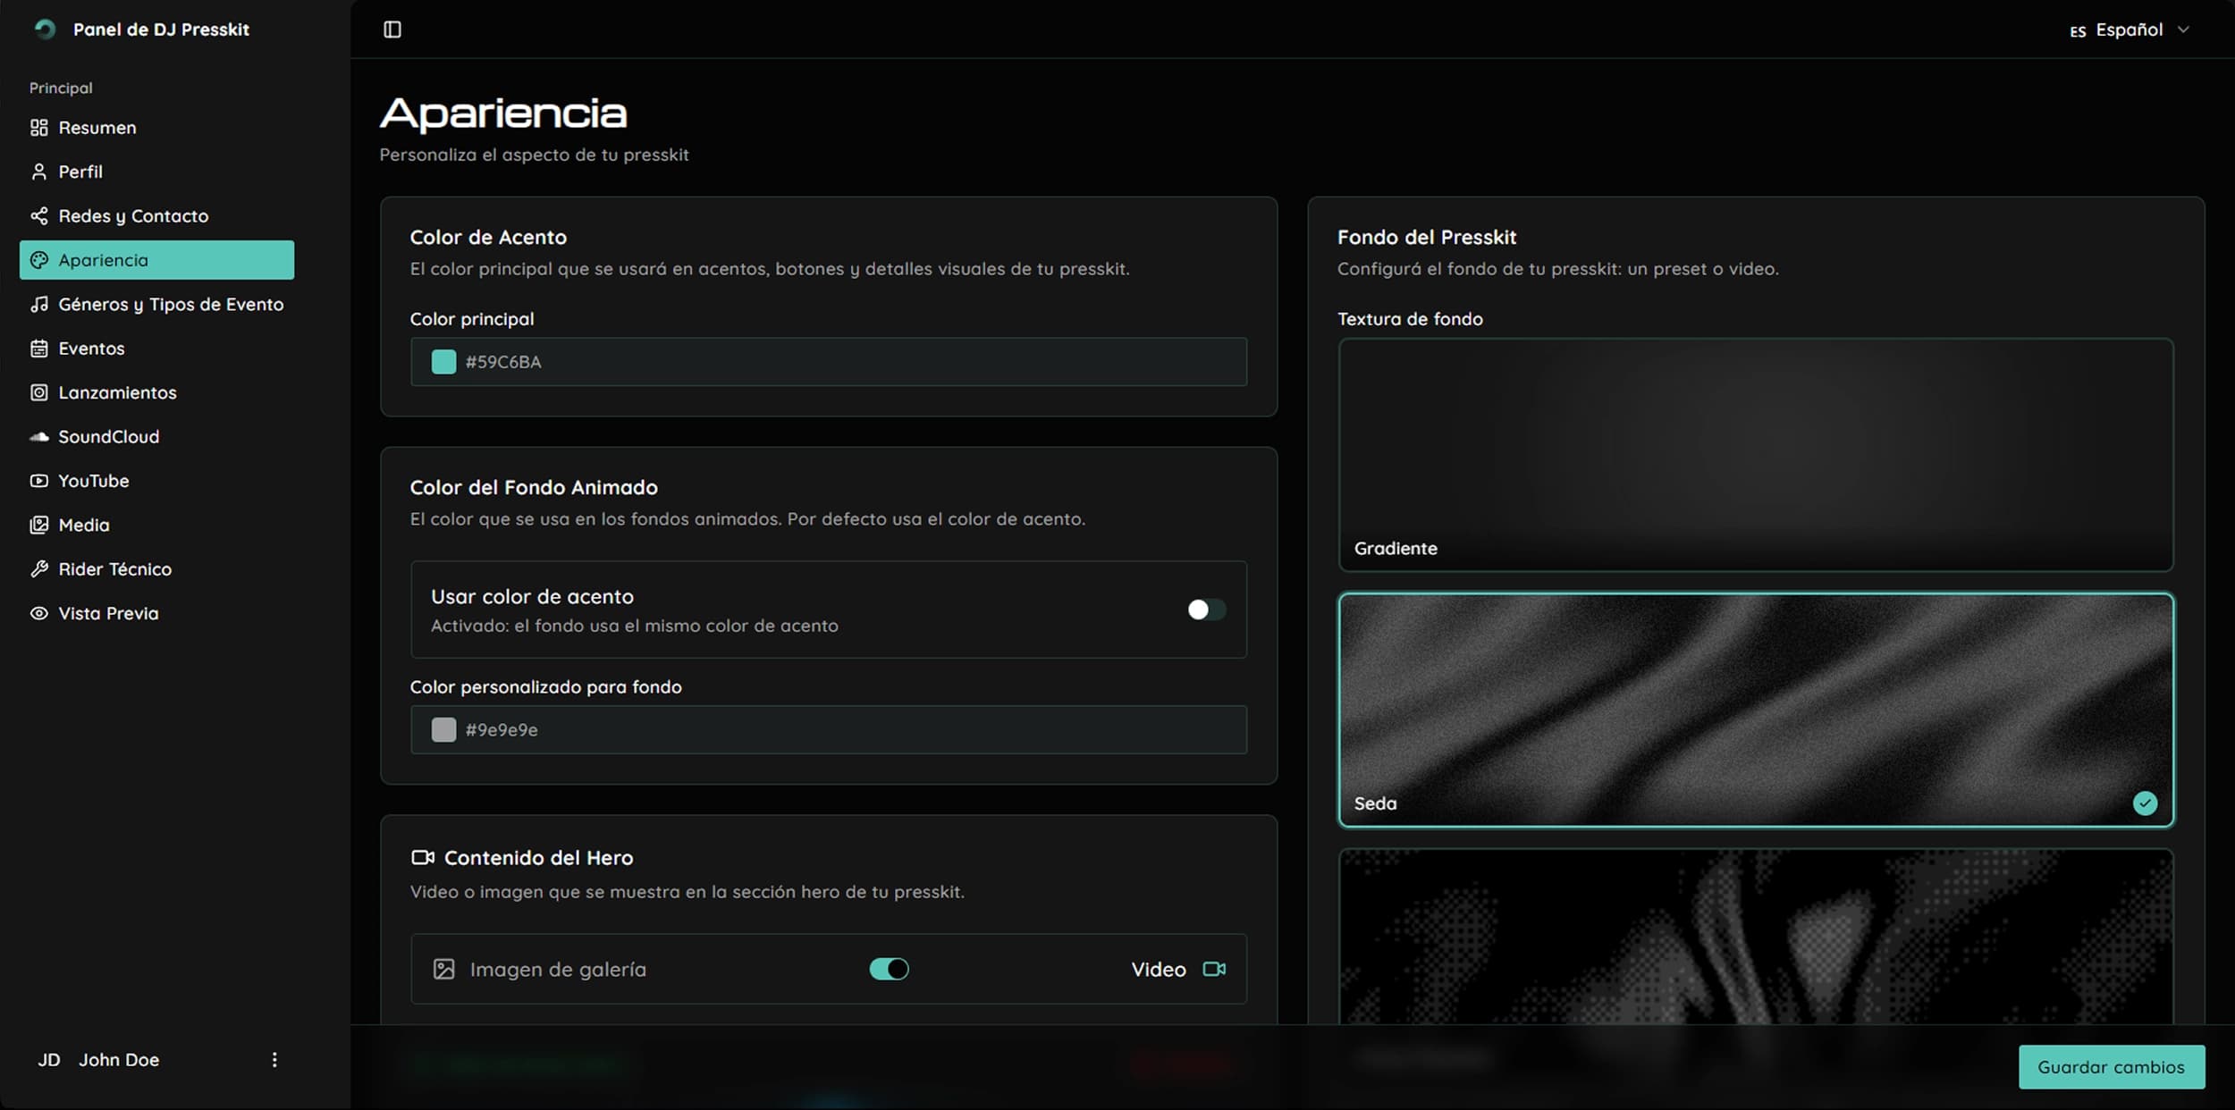Click the #59C6BA accent color swatch
This screenshot has height=1110, width=2235.
coord(444,362)
